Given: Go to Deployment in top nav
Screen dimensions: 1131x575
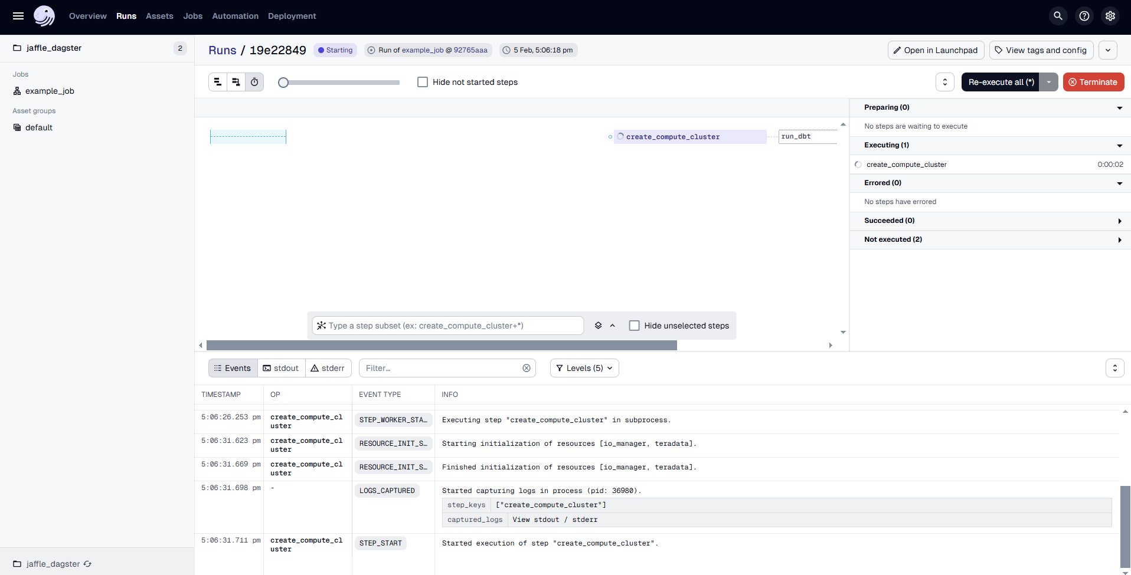Looking at the screenshot, I should (292, 16).
